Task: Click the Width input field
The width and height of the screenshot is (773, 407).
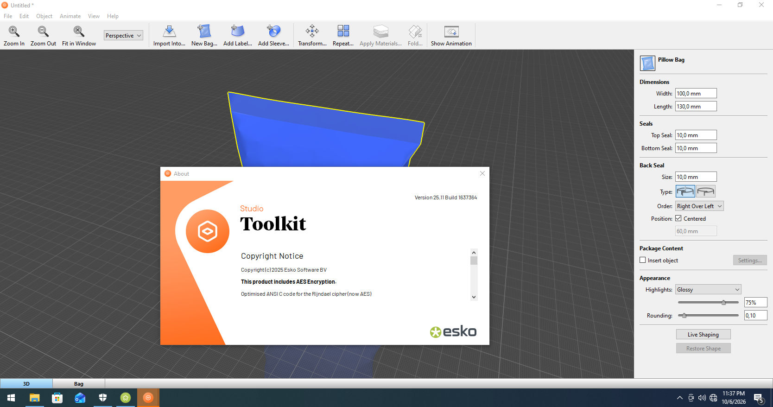Action: point(696,93)
